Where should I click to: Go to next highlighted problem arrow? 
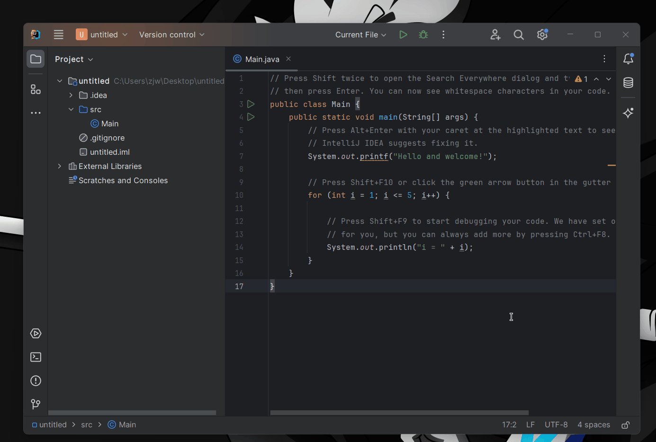pos(609,79)
